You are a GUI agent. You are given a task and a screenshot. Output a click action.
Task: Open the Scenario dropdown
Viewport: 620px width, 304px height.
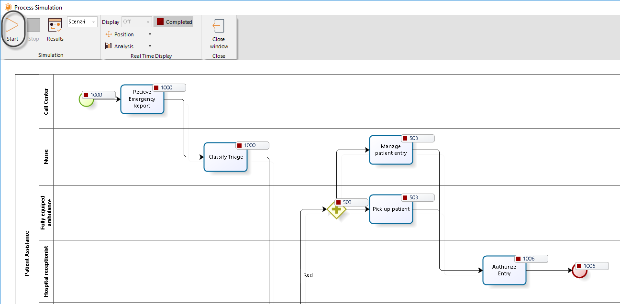(82, 22)
